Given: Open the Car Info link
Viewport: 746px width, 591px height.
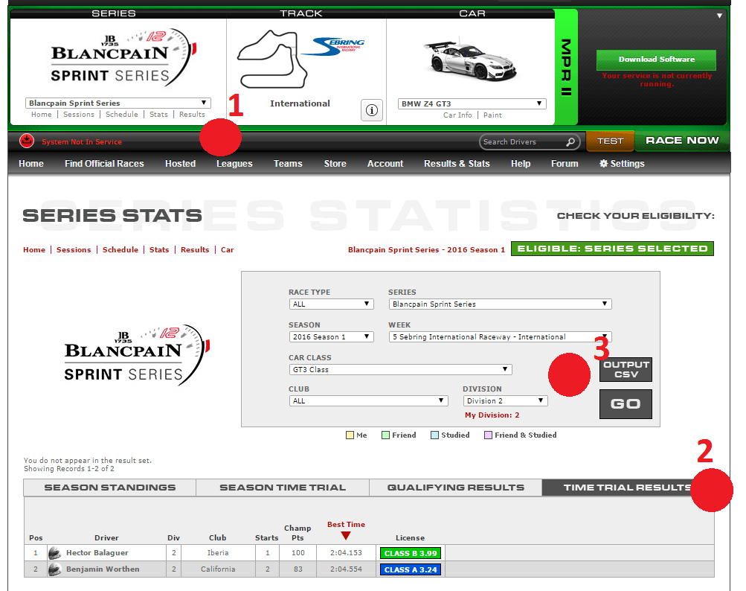Looking at the screenshot, I should [457, 115].
